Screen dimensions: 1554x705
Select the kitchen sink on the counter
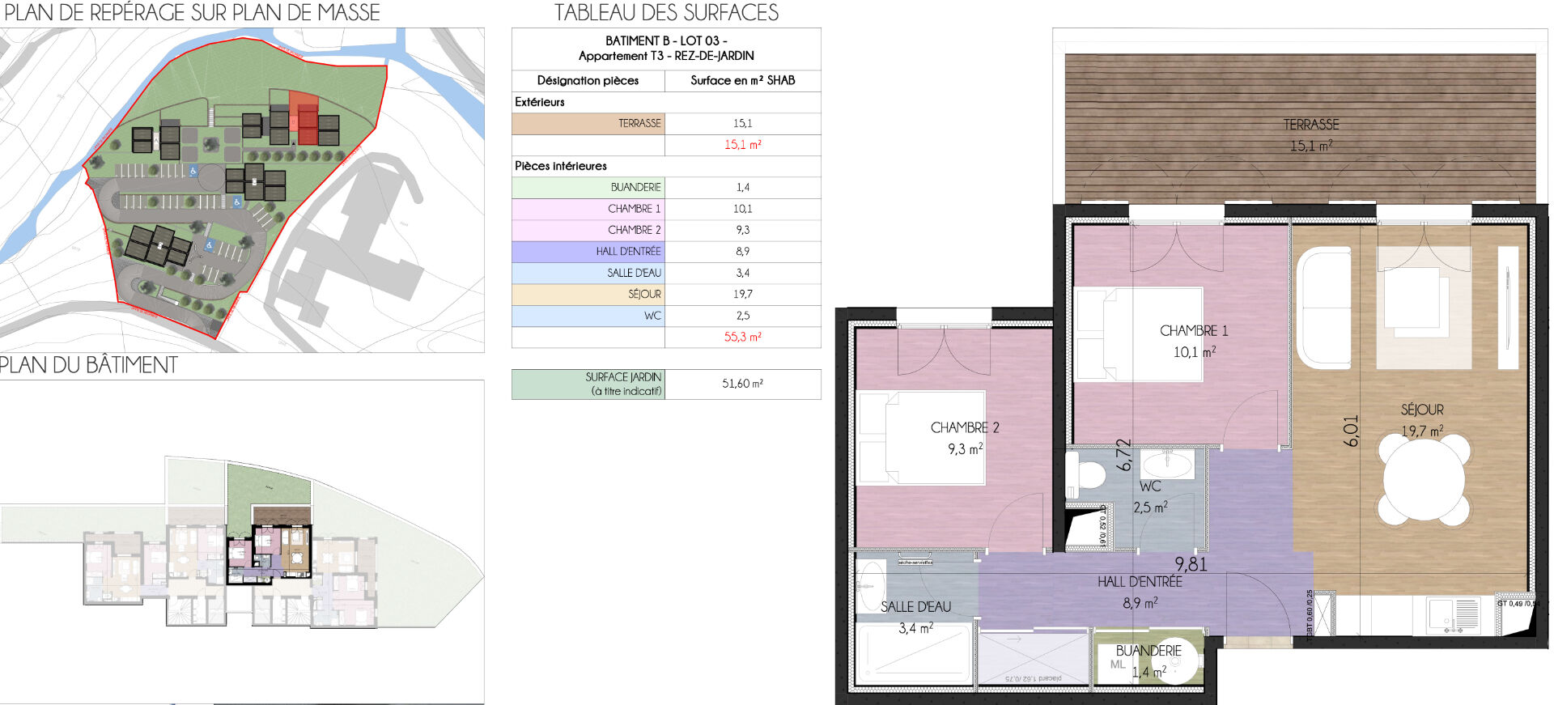pos(1452,614)
